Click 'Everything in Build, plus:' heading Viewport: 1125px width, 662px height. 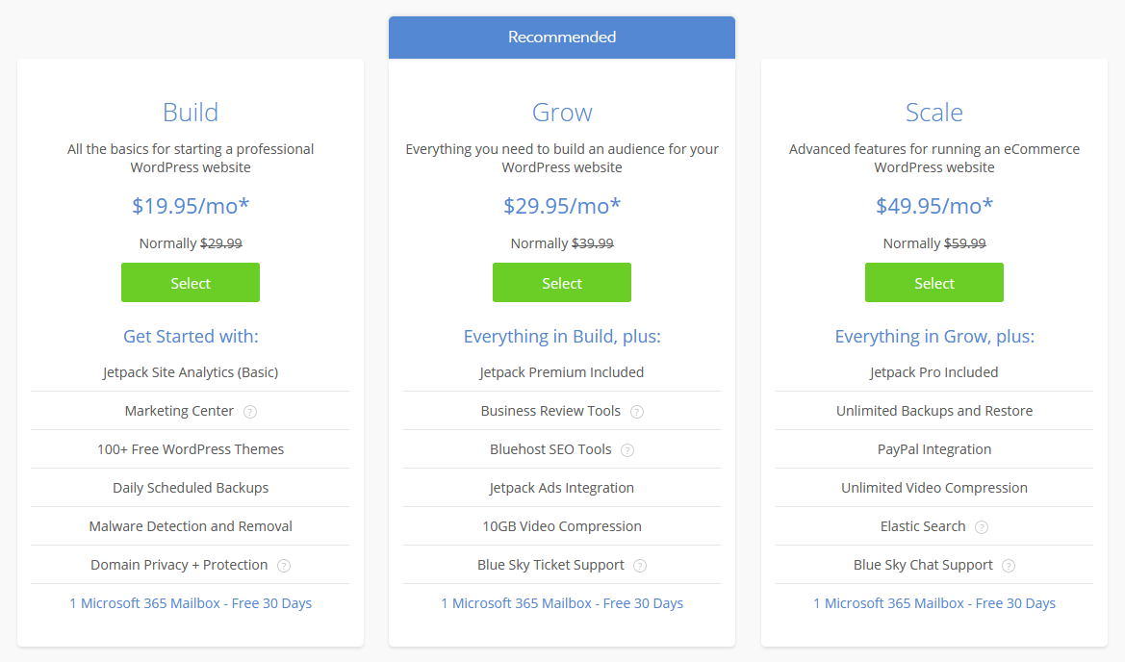click(562, 337)
